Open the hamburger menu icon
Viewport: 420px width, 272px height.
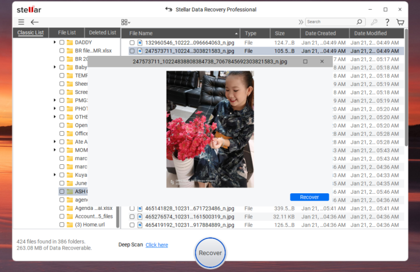[21, 22]
